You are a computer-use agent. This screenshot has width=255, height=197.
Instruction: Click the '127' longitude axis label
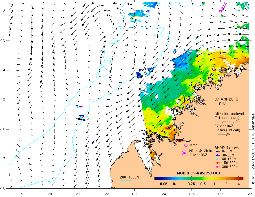click(249, 194)
